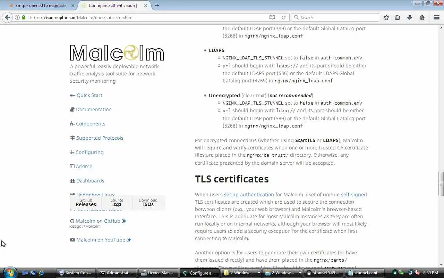Open the Quick Start link
444x278 pixels.
[89, 95]
